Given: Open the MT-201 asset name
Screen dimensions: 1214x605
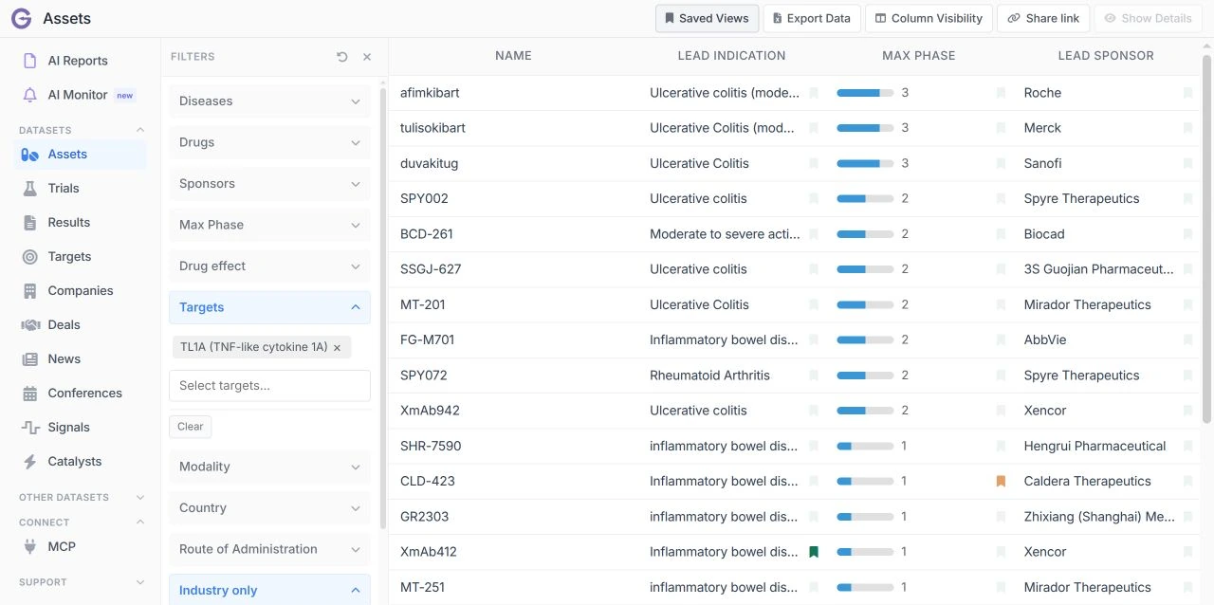Looking at the screenshot, I should [423, 304].
